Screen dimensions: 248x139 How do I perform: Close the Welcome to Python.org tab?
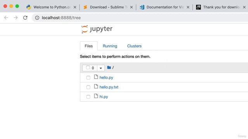pos(75,7)
